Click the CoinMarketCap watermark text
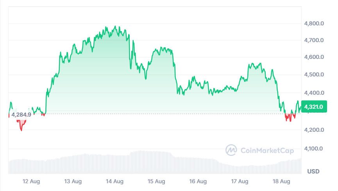 click(x=267, y=150)
